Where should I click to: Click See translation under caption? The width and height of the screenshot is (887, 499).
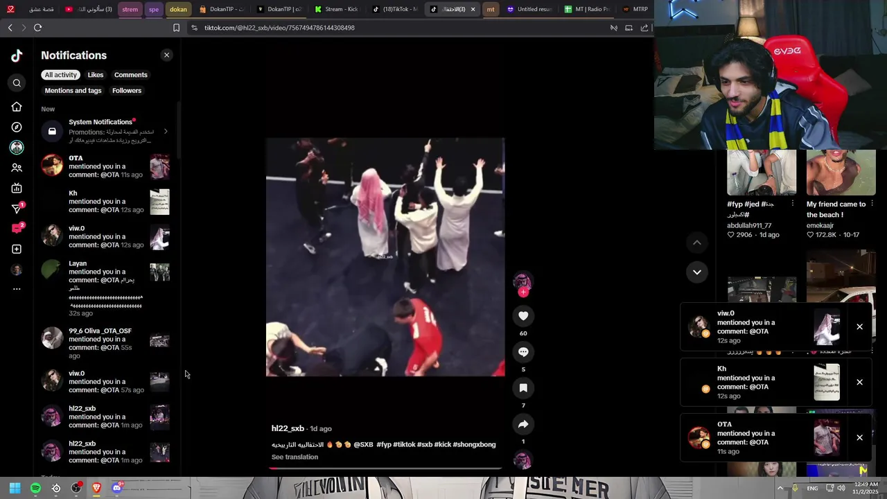295,457
